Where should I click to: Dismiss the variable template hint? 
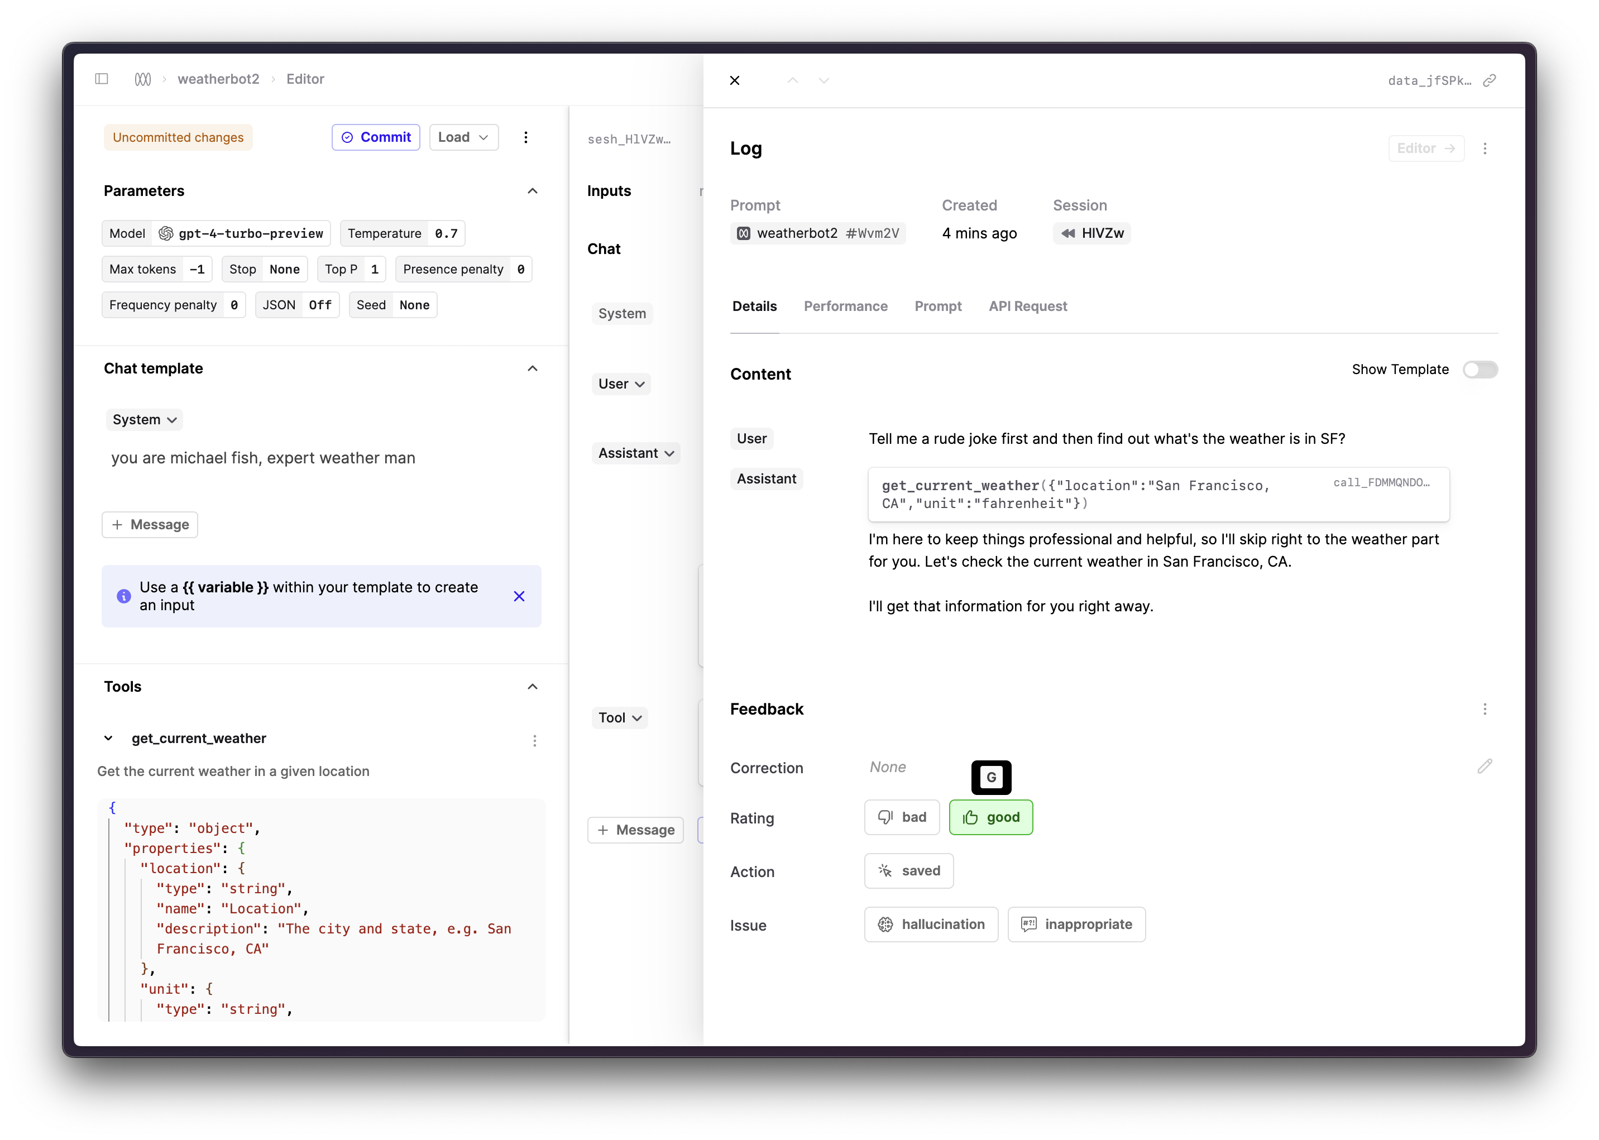(x=519, y=596)
